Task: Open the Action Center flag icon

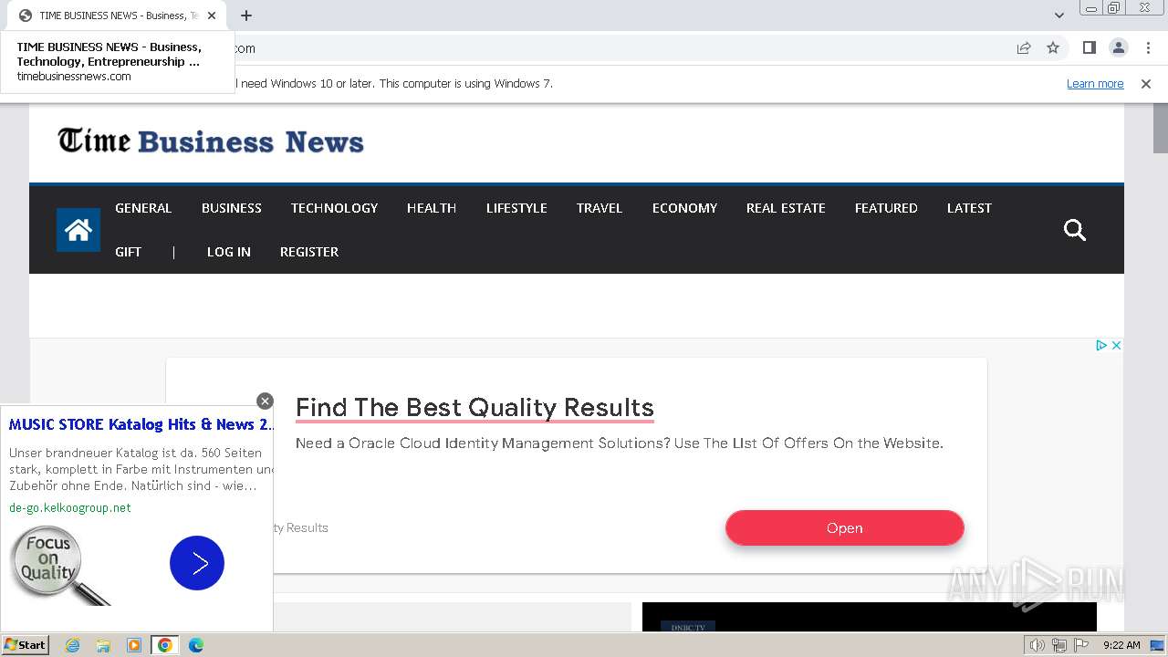Action: [x=1081, y=645]
